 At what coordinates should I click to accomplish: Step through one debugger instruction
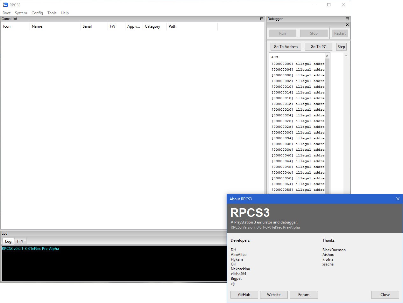(341, 46)
